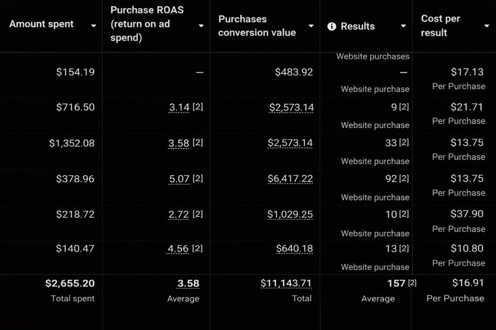
Task: Open the Results column dropdown arrow
Action: (x=403, y=26)
